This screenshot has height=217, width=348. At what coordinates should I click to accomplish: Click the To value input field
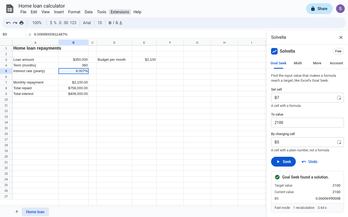(307, 123)
